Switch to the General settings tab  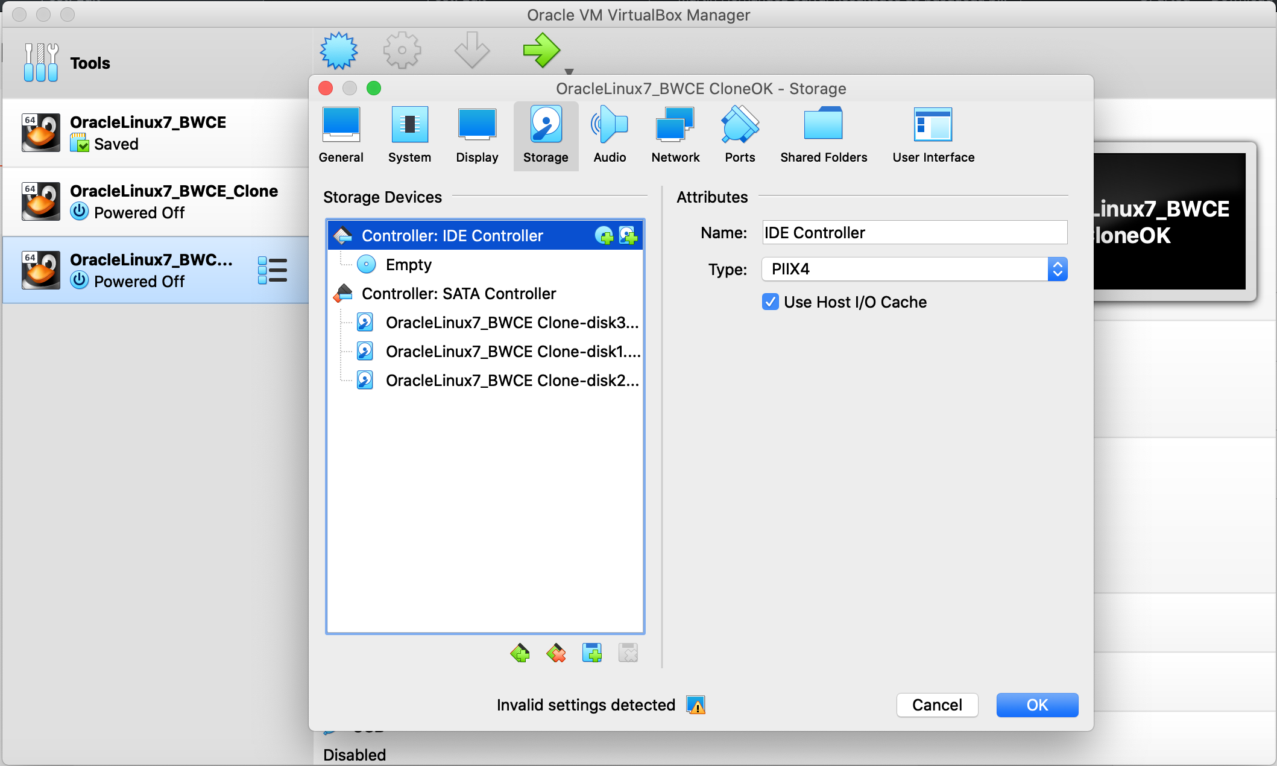[341, 136]
